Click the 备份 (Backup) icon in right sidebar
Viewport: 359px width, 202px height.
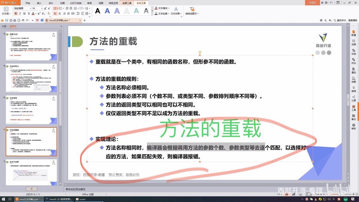click(354, 118)
